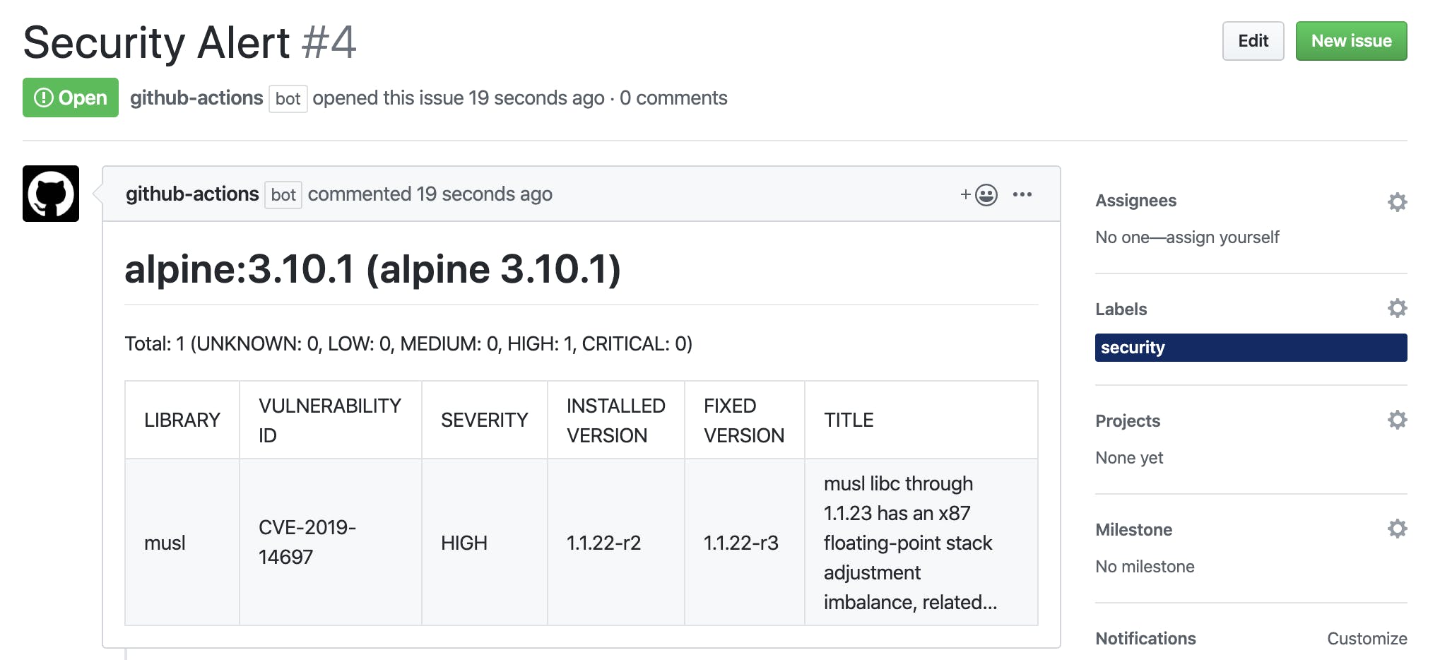Click the Milestone sidebar heading
Image resolution: width=1440 pixels, height=660 pixels.
pyautogui.click(x=1133, y=530)
